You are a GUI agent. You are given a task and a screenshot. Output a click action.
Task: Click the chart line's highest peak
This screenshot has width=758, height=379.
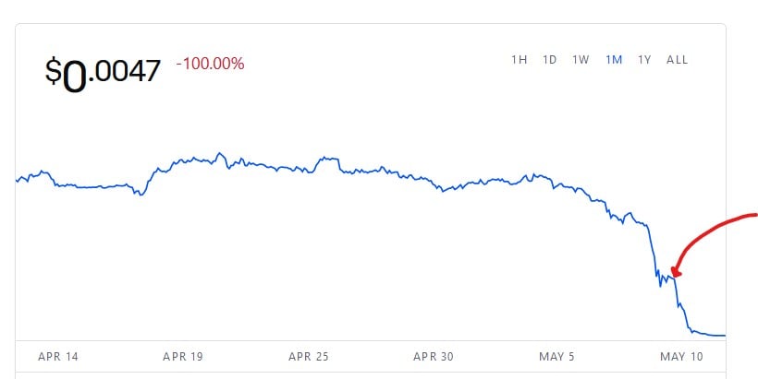[220, 154]
